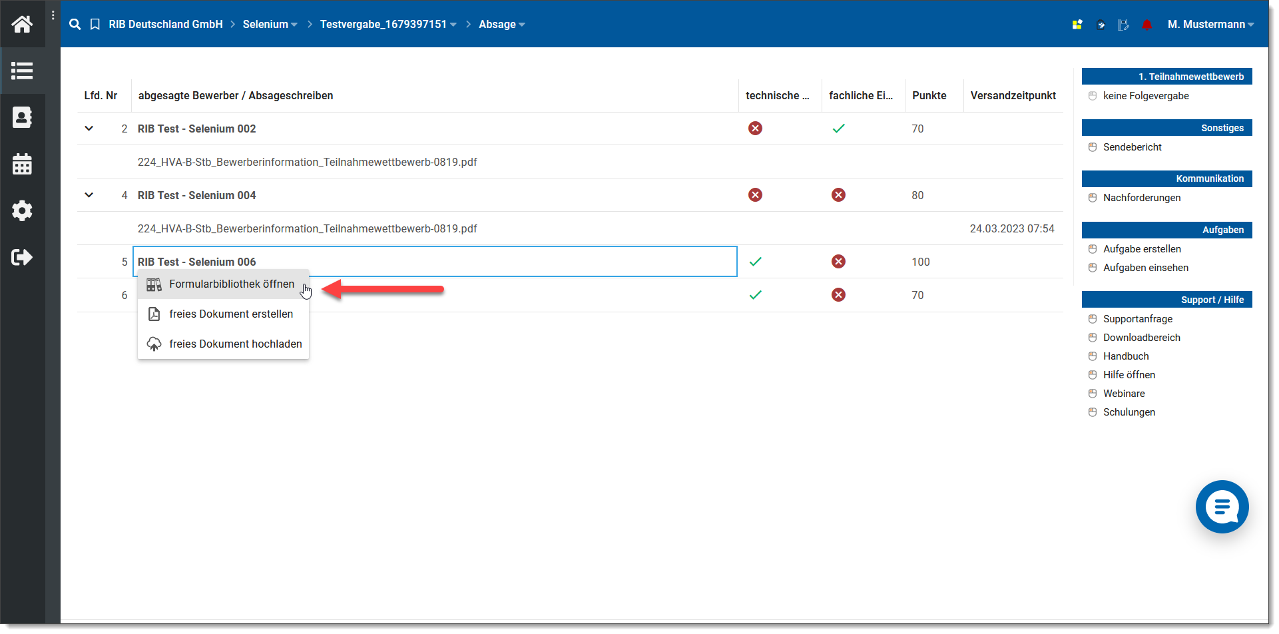Choose freies Dokument erstellen

coord(230,314)
